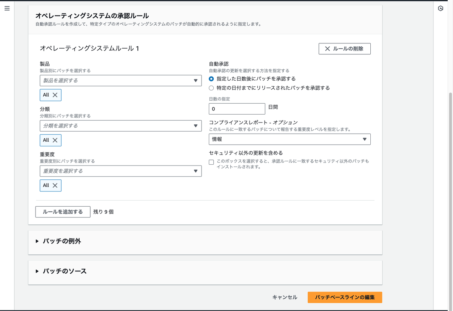Click the ルールを追加する button
This screenshot has width=453, height=311.
(63, 212)
